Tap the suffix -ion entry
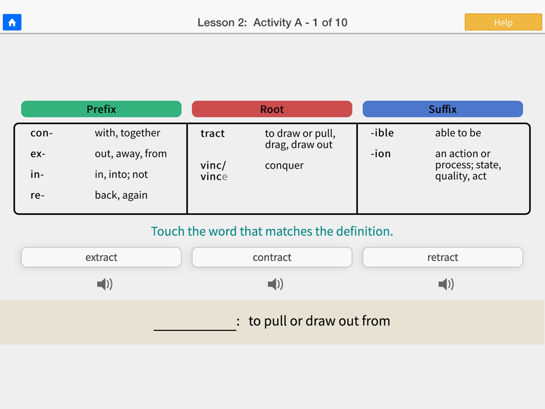 380,154
